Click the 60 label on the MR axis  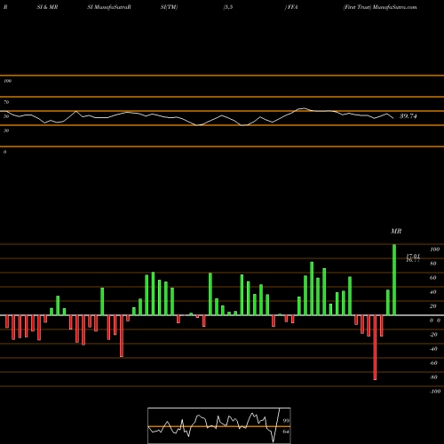[433, 278]
